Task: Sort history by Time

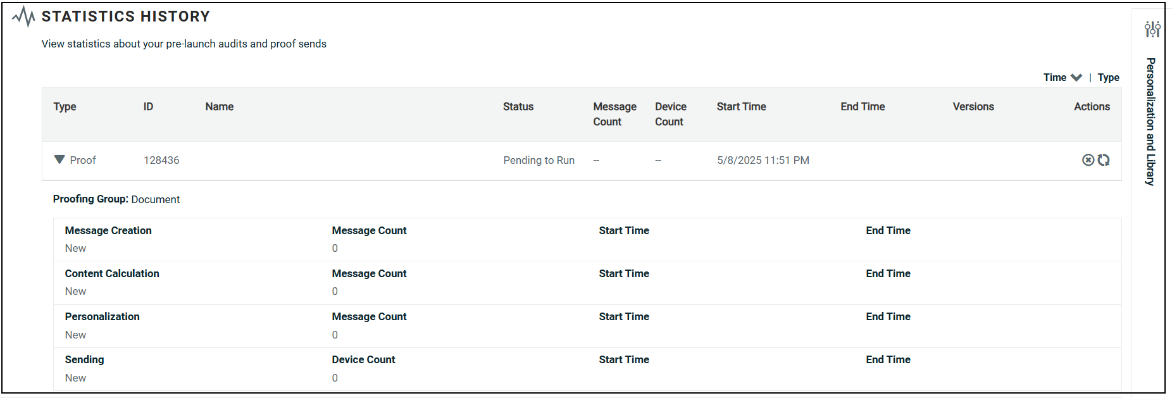Action: [1054, 77]
